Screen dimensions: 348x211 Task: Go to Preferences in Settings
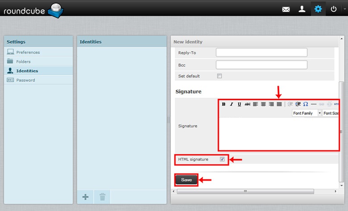(28, 52)
